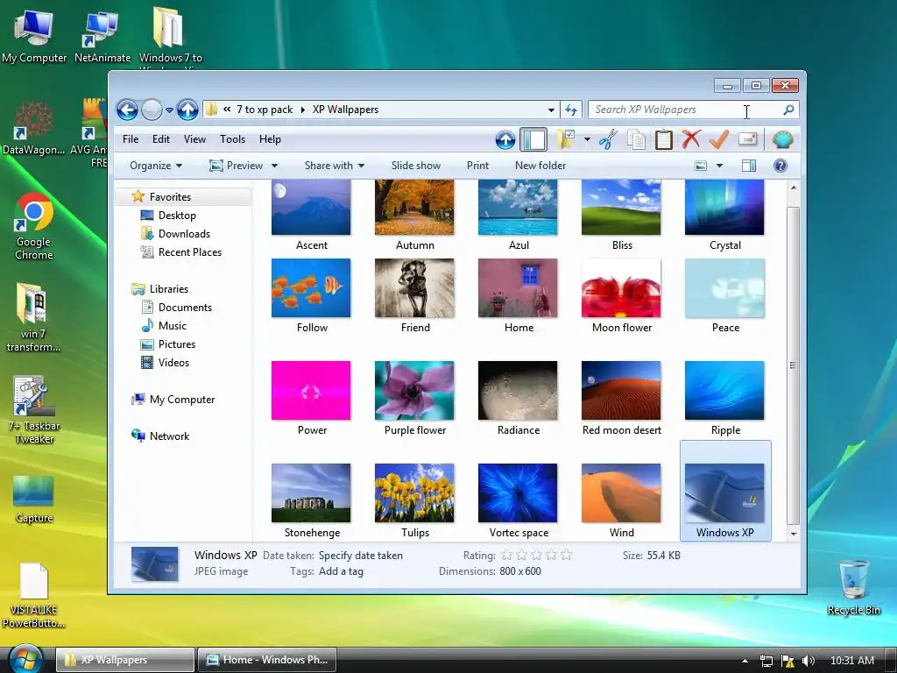Viewport: 897px width, 673px height.
Task: Set the third rating star
Action: (x=536, y=555)
